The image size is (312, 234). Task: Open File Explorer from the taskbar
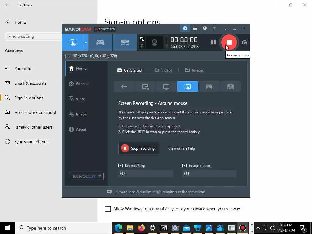[130, 228]
